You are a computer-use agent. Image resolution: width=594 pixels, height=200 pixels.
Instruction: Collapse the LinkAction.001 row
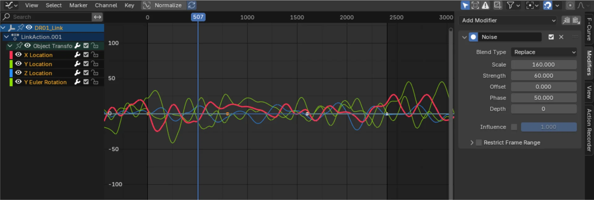(x=6, y=37)
